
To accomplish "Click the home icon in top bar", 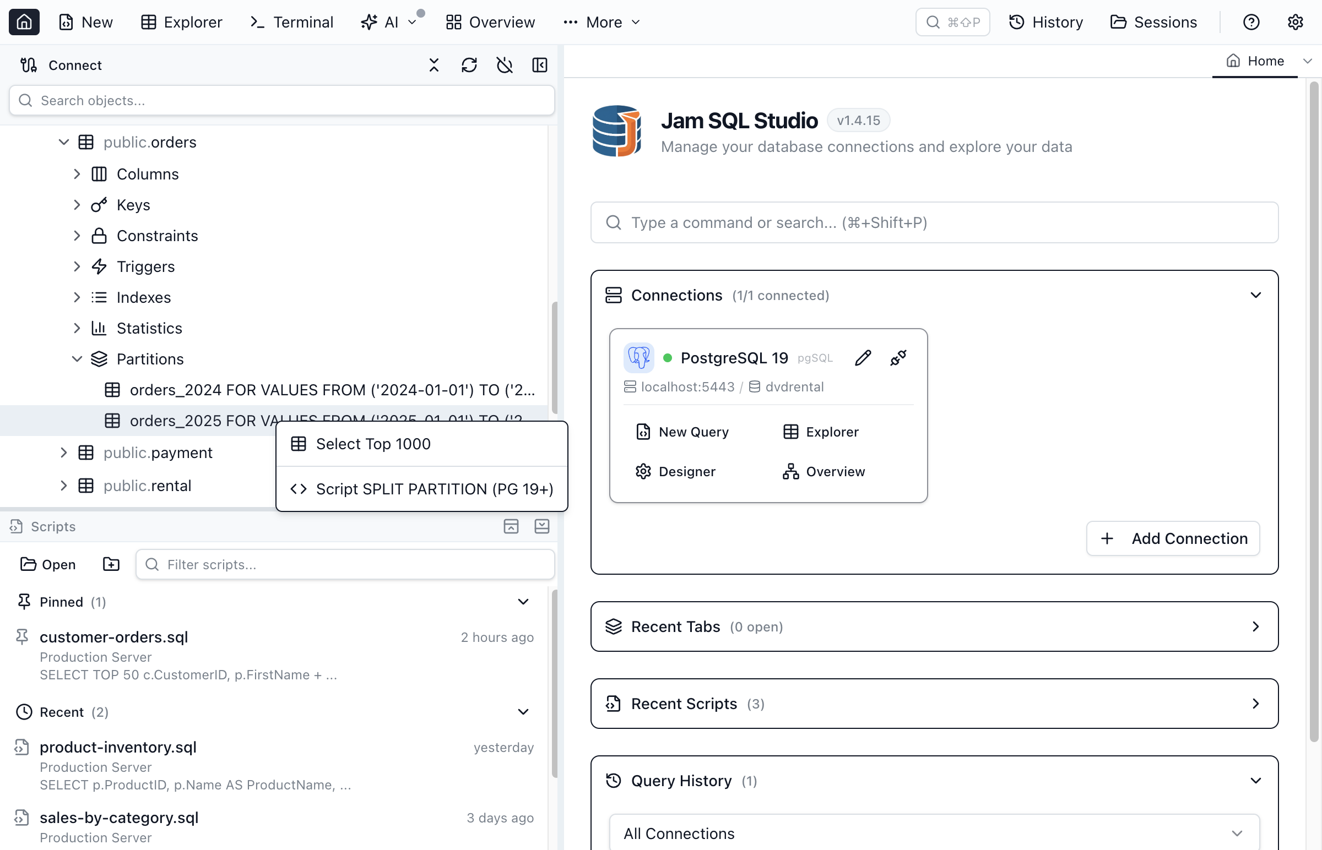I will click(x=24, y=22).
